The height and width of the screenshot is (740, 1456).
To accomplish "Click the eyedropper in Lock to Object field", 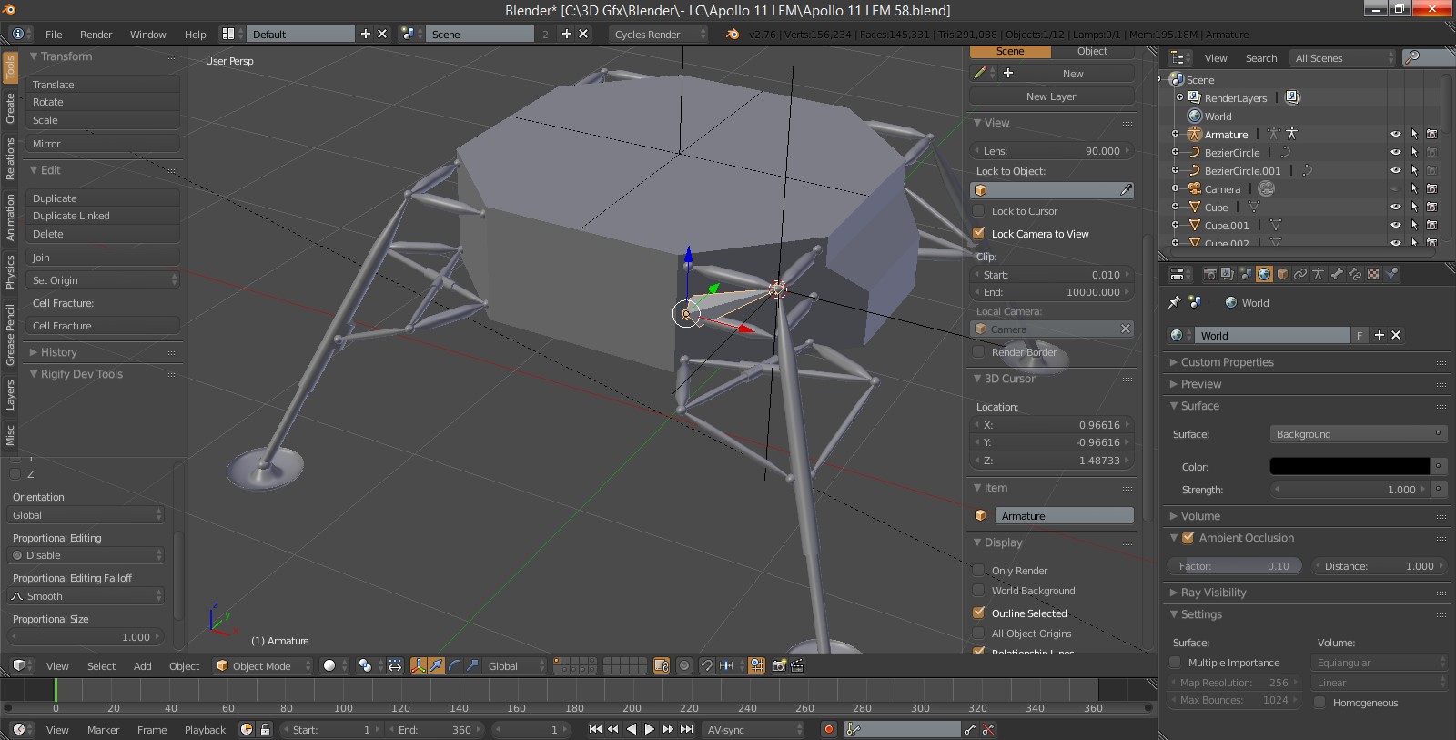I will (1126, 190).
